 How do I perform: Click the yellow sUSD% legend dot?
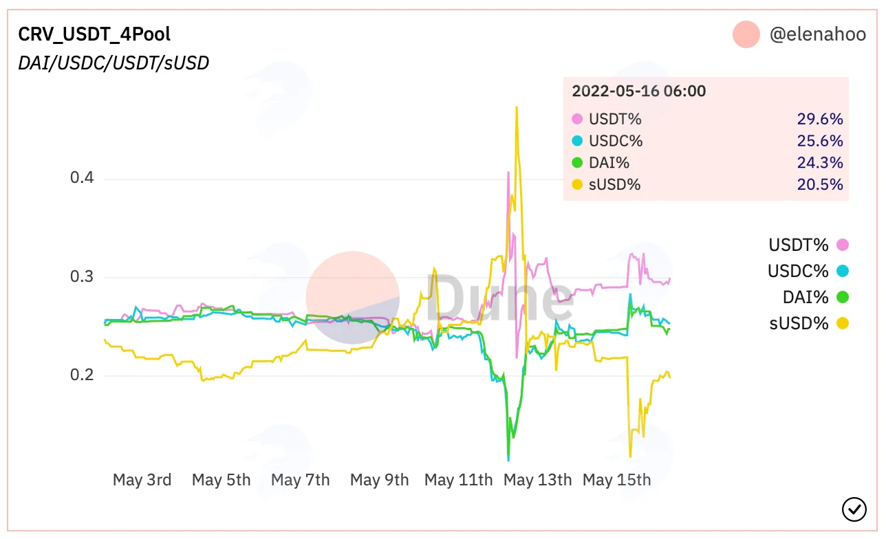843,323
